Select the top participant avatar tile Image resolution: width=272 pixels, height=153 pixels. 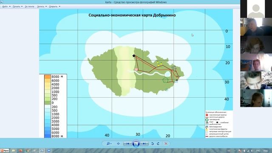click(256, 9)
